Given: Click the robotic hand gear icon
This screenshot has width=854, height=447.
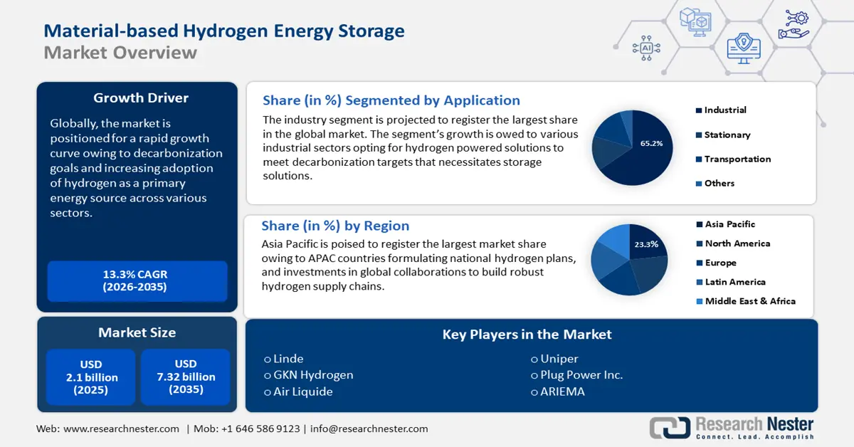Looking at the screenshot, I should tap(793, 23).
